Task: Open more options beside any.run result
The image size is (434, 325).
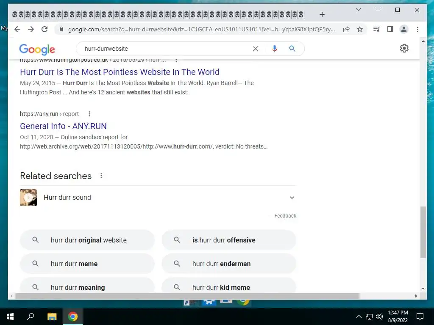Action: pos(89,114)
